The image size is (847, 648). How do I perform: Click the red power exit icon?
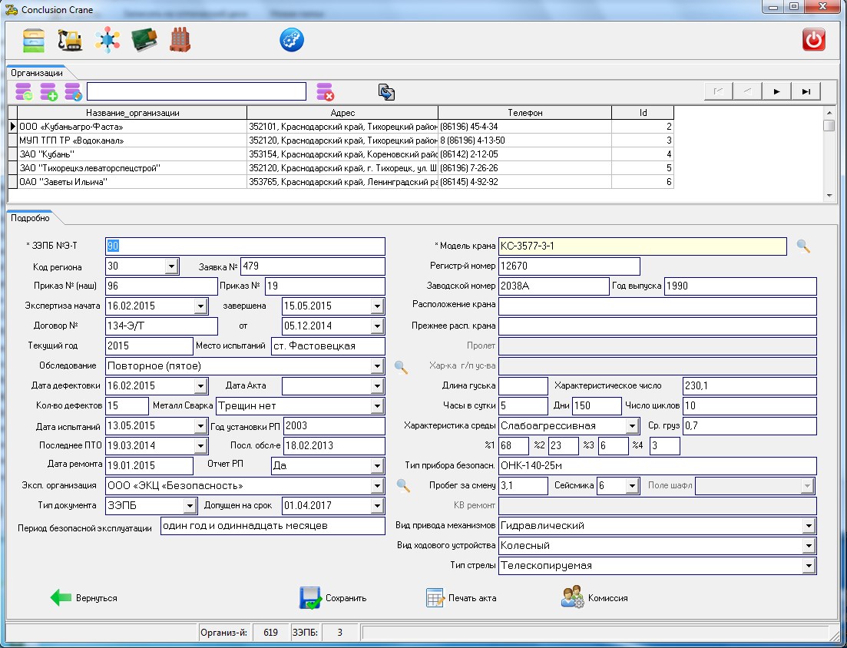coord(814,40)
